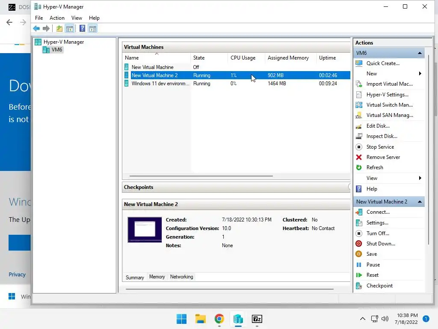
Task: Collapse the Checkpoints pane round button
Action: coord(349,187)
